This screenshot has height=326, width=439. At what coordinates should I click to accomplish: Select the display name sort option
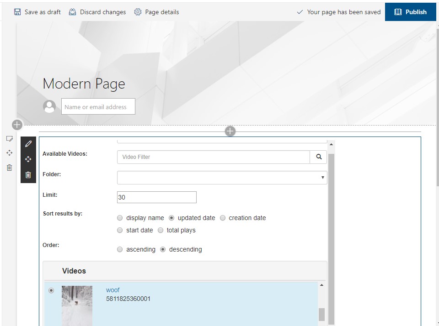click(120, 218)
